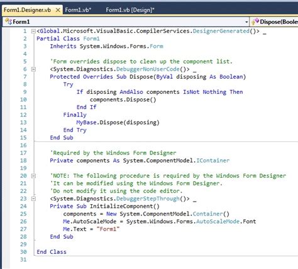The image size is (298, 269).
Task: Click 'End Try' on line 14
Action: coord(75,130)
